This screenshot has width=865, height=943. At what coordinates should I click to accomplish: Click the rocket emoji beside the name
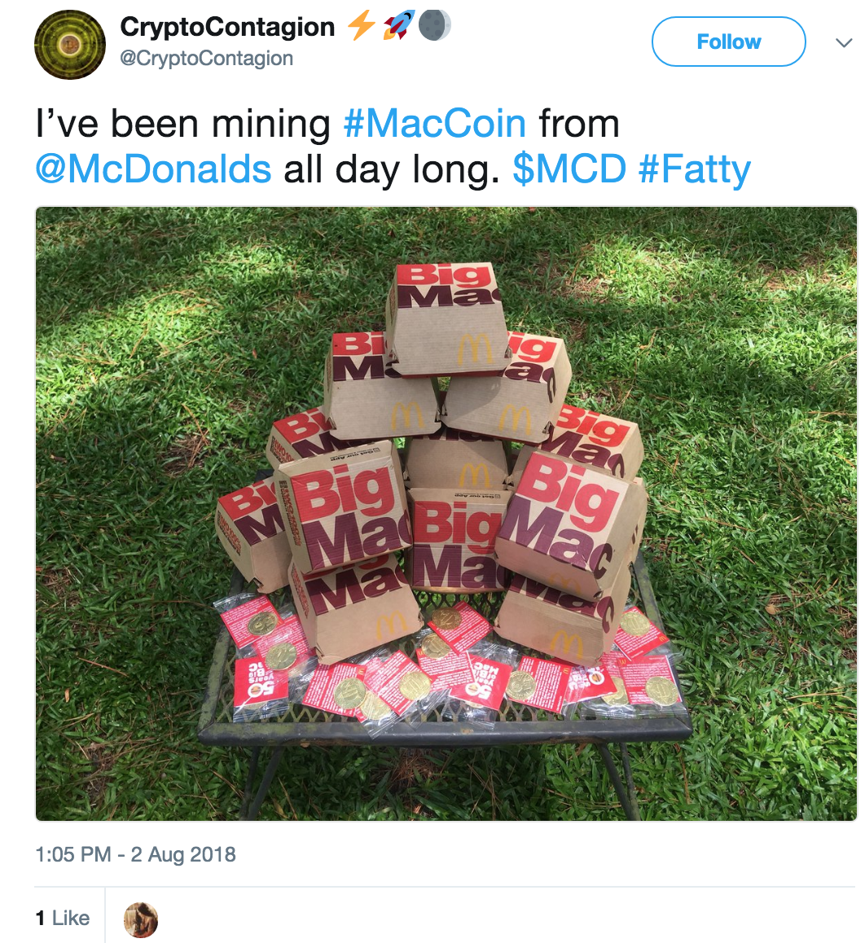pos(398,26)
